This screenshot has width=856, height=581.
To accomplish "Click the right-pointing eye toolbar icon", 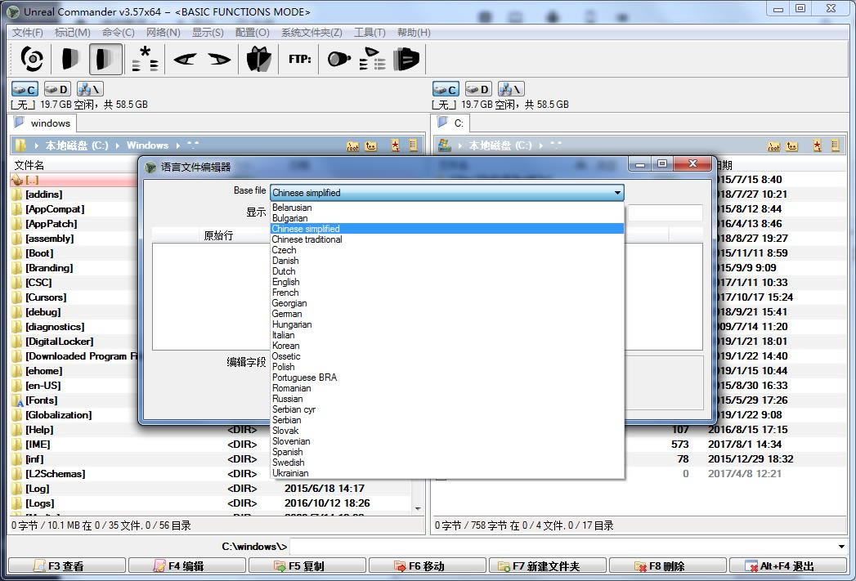I will pos(219,59).
